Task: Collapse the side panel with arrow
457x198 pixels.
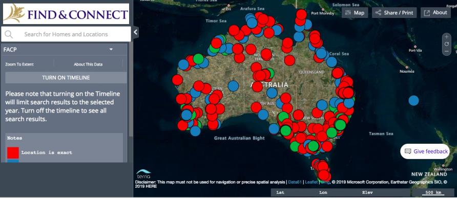Action: pyautogui.click(x=136, y=32)
